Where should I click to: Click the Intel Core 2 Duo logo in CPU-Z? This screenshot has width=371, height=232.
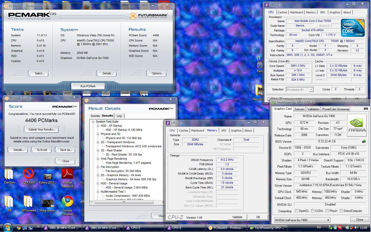click(353, 28)
